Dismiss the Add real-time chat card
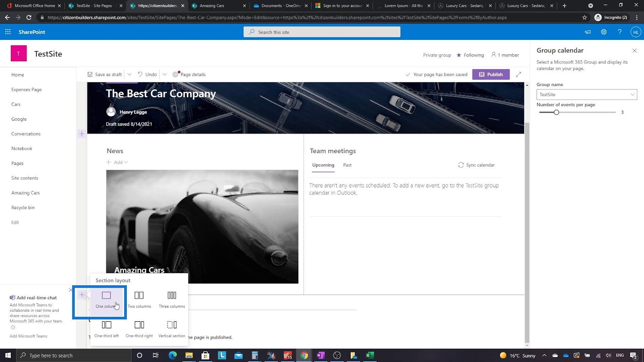The image size is (644, 362). click(70, 290)
